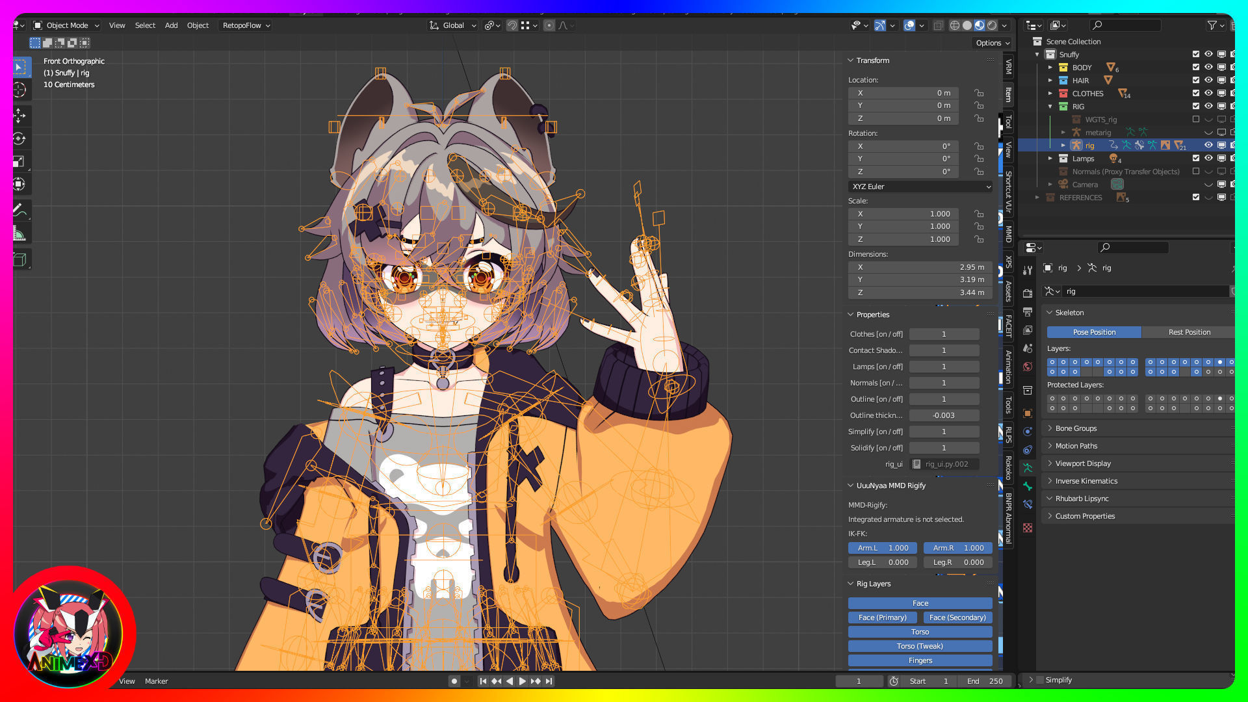1248x702 pixels.
Task: Switch to solid viewport shading
Action: [x=967, y=25]
